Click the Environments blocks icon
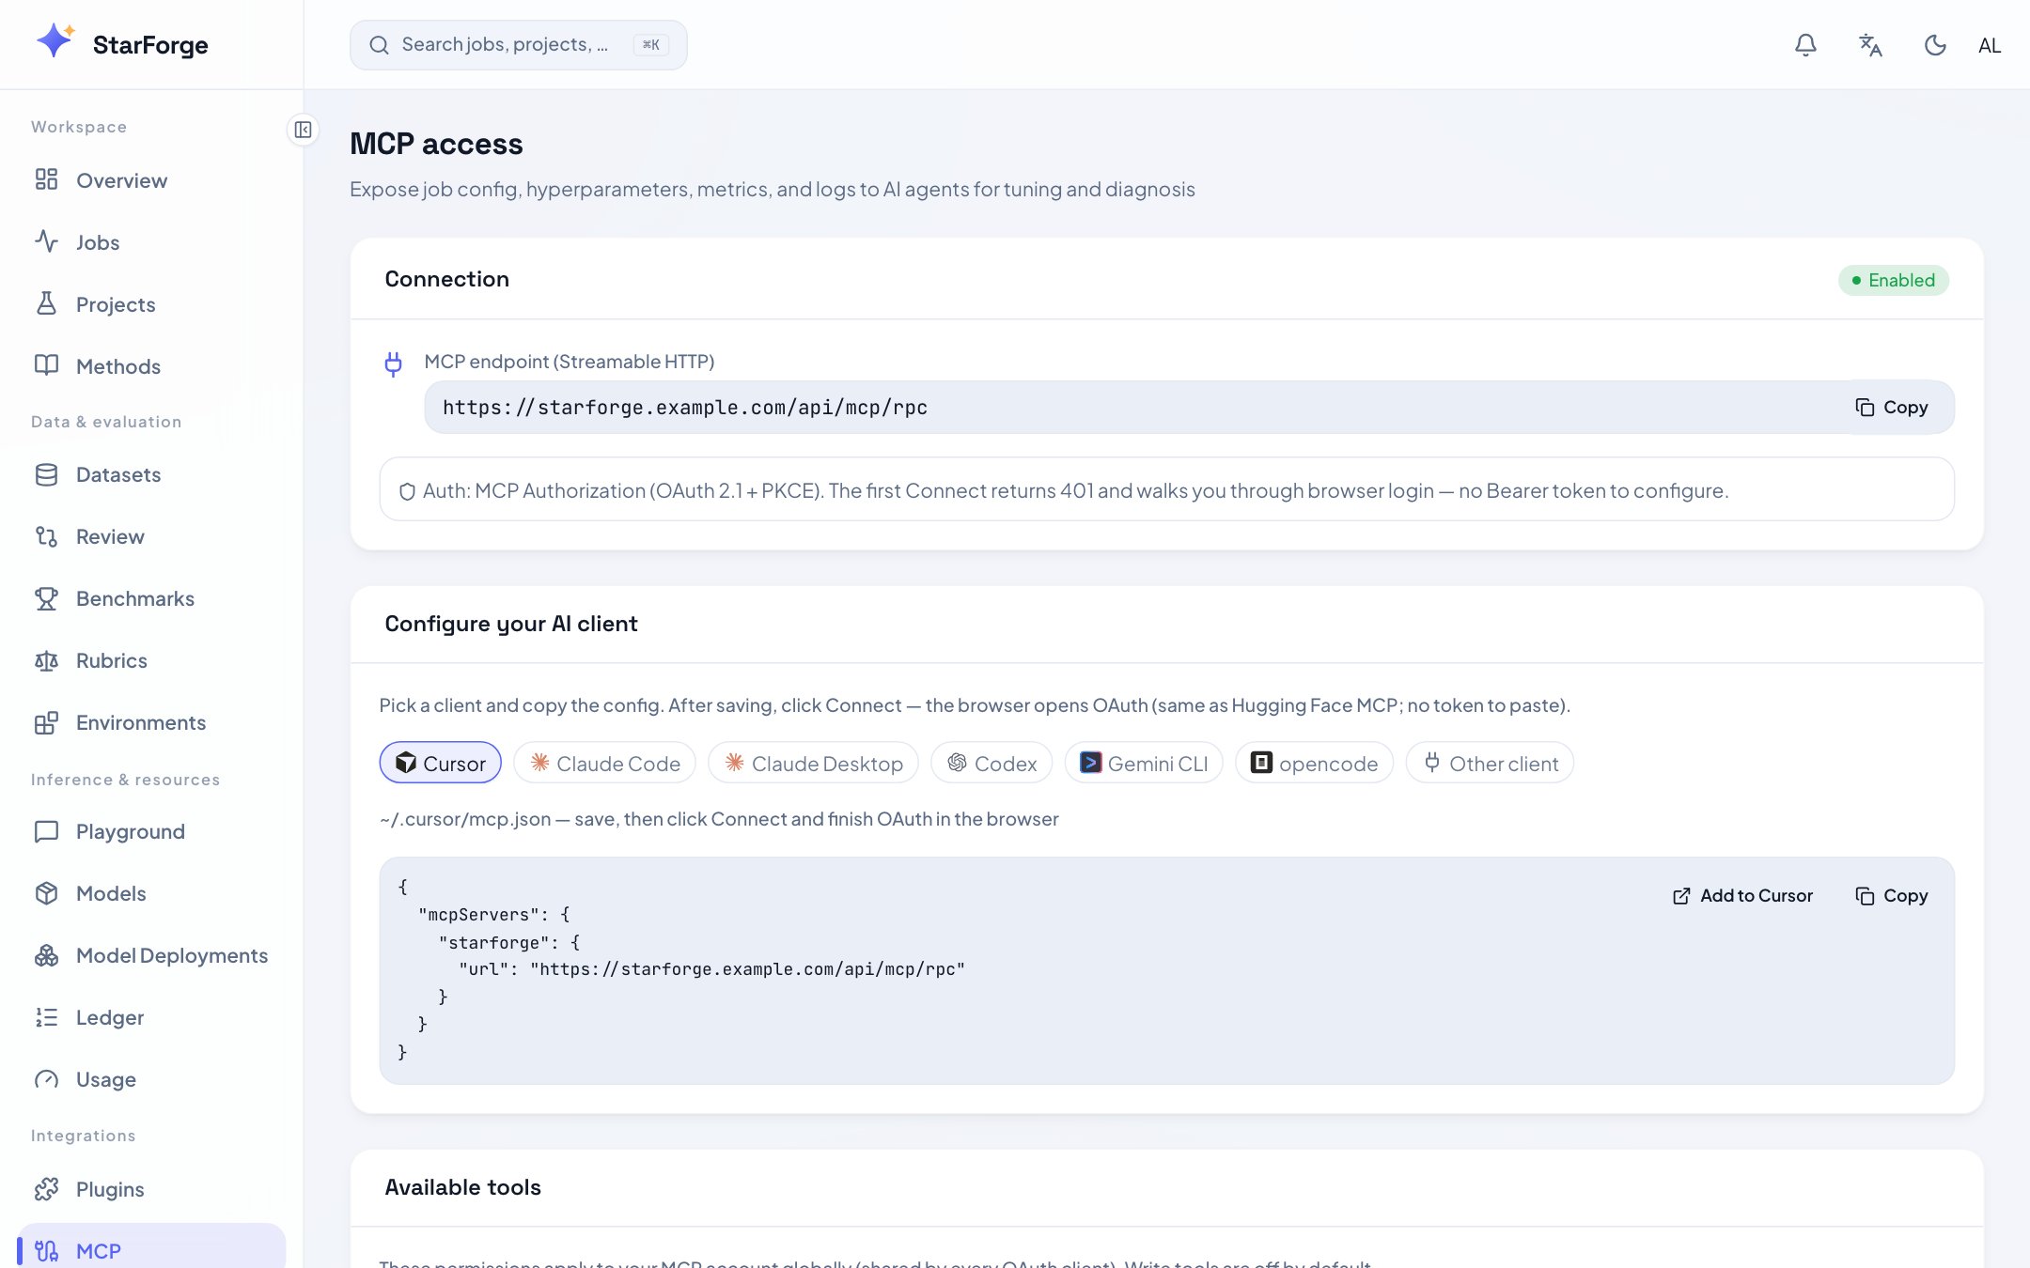 (x=46, y=722)
